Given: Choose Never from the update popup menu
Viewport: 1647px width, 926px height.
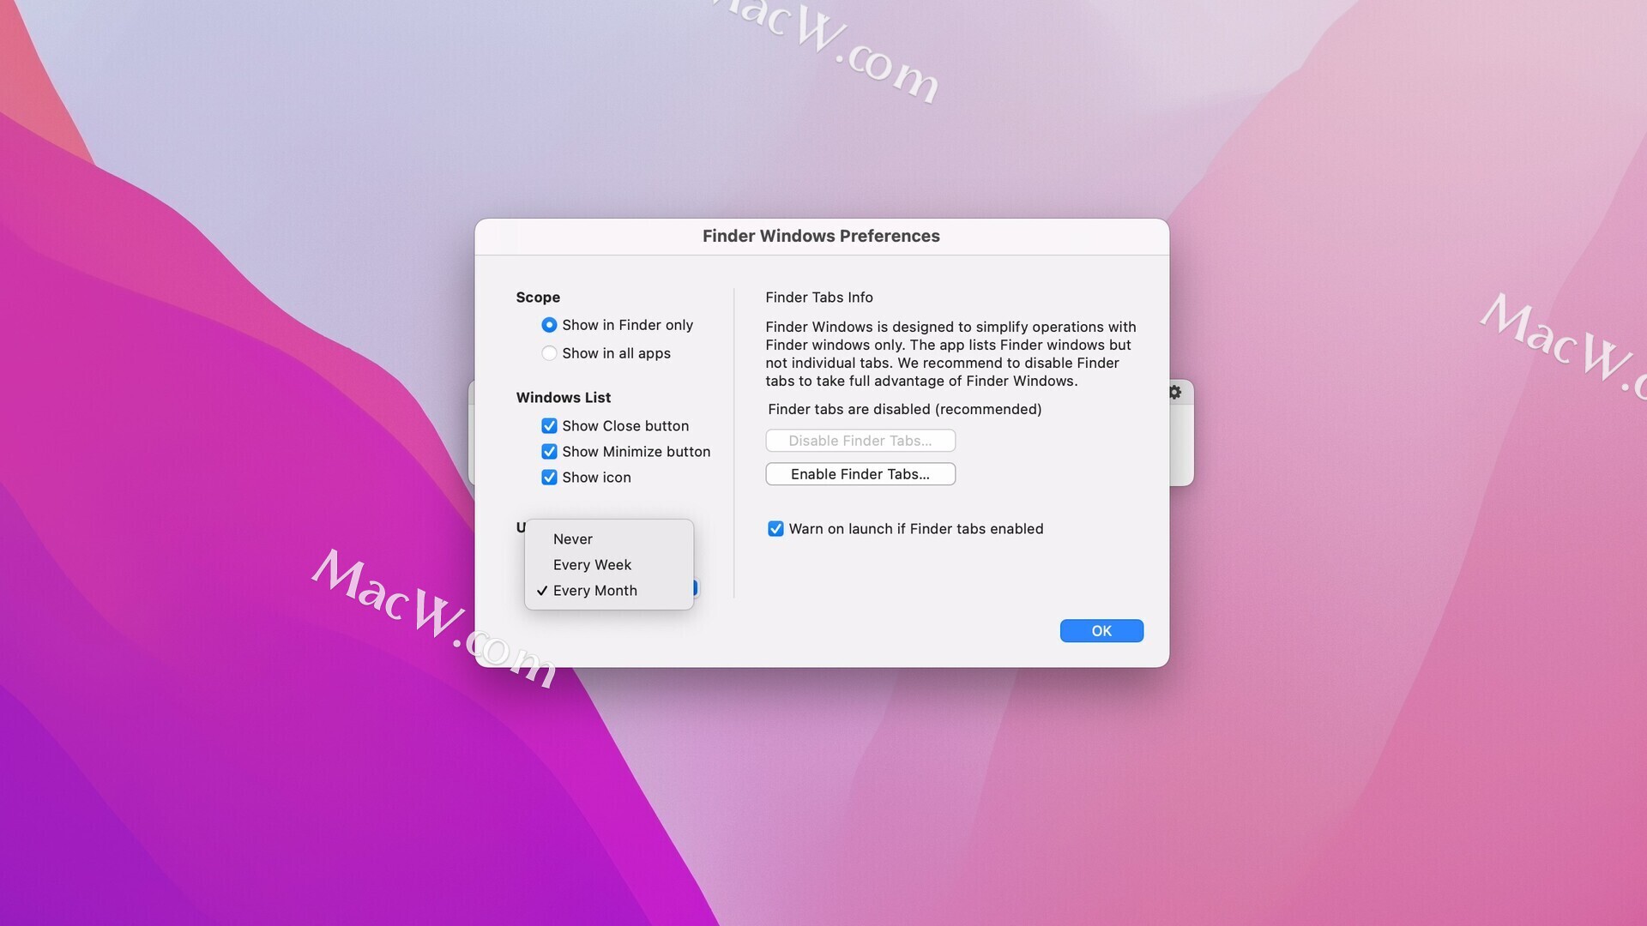Looking at the screenshot, I should coord(609,539).
